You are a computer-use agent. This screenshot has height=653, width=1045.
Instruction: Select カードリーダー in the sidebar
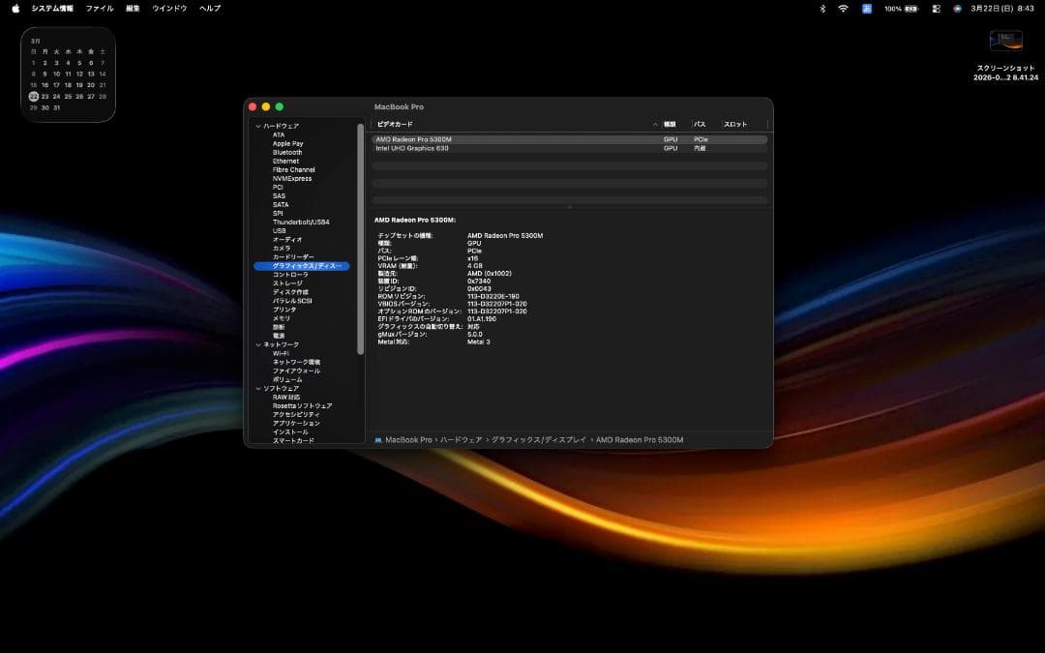point(293,256)
